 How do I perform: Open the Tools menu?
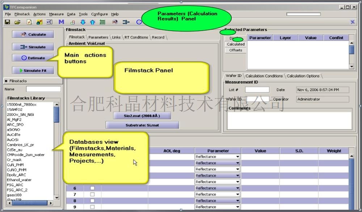pyautogui.click(x=83, y=14)
